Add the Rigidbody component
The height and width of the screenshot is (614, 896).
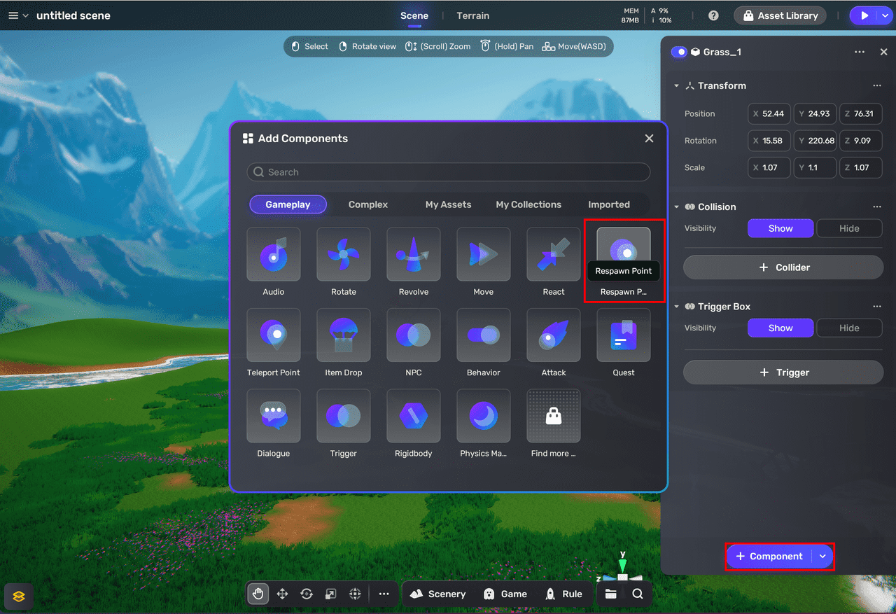pos(413,417)
